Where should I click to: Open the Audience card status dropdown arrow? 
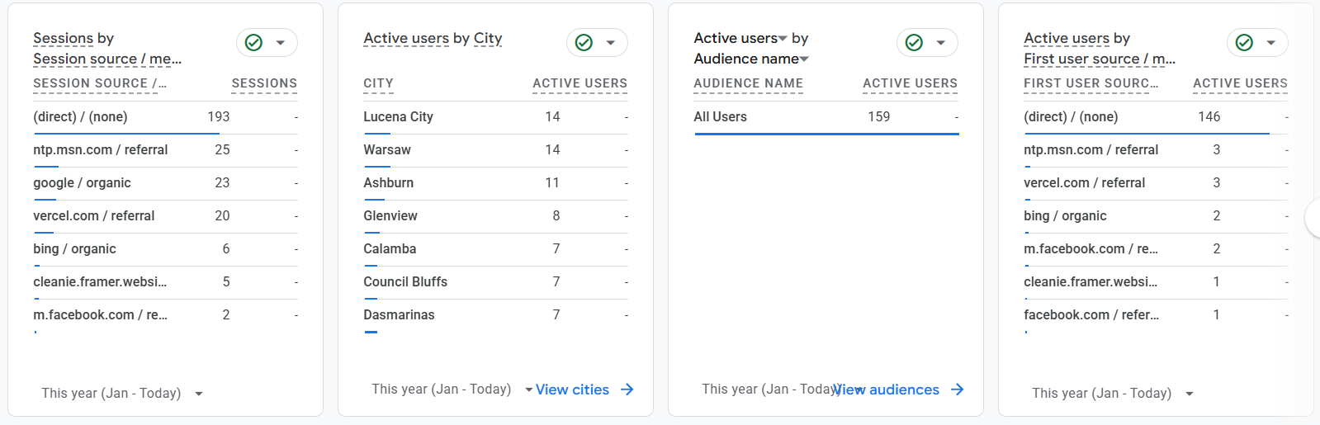click(941, 43)
